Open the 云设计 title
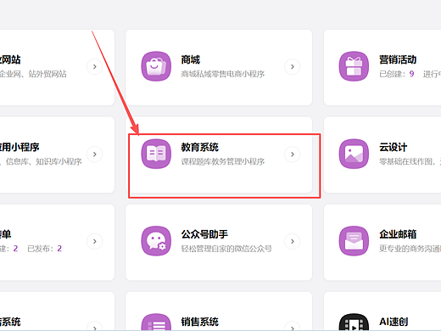Screen dimensions: 441x331 pyautogui.click(x=393, y=147)
